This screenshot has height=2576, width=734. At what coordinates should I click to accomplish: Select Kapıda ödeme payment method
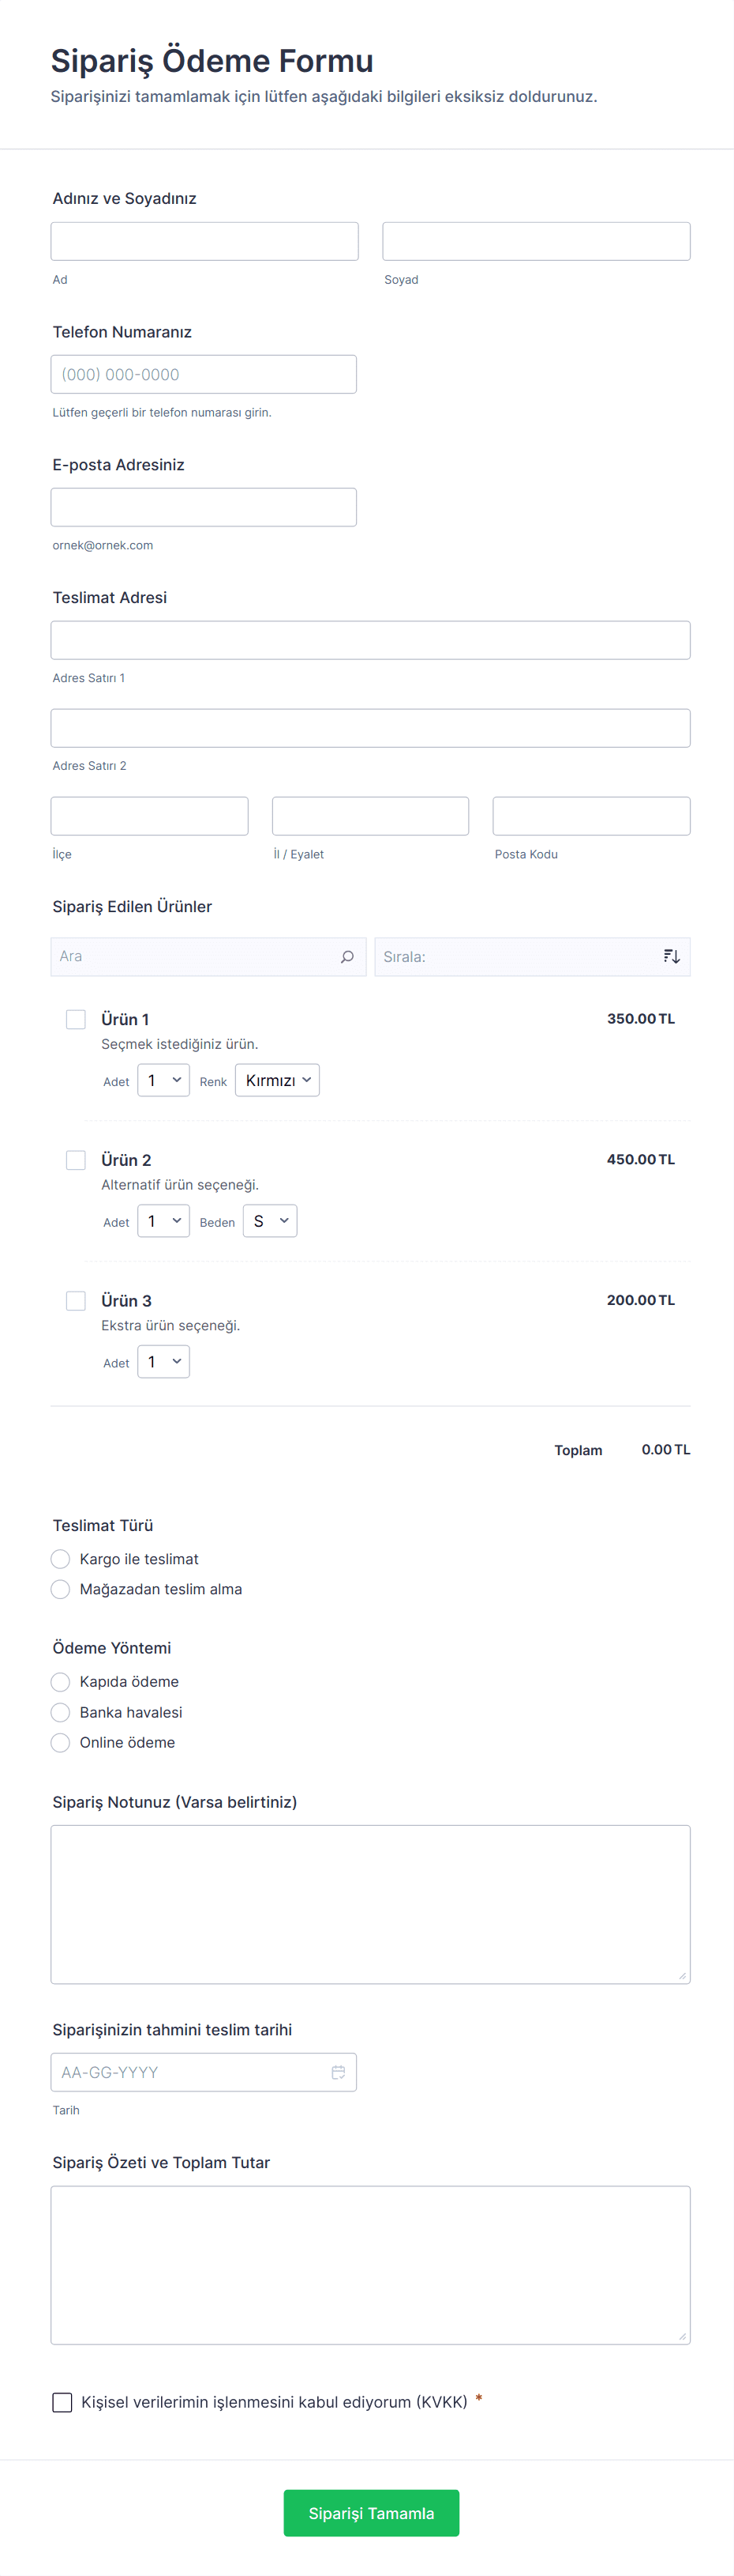click(61, 1682)
